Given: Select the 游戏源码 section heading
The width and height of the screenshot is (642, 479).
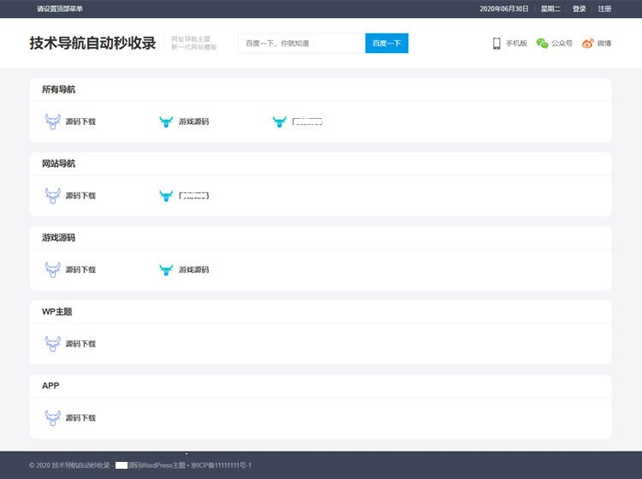Looking at the screenshot, I should click(x=58, y=237).
